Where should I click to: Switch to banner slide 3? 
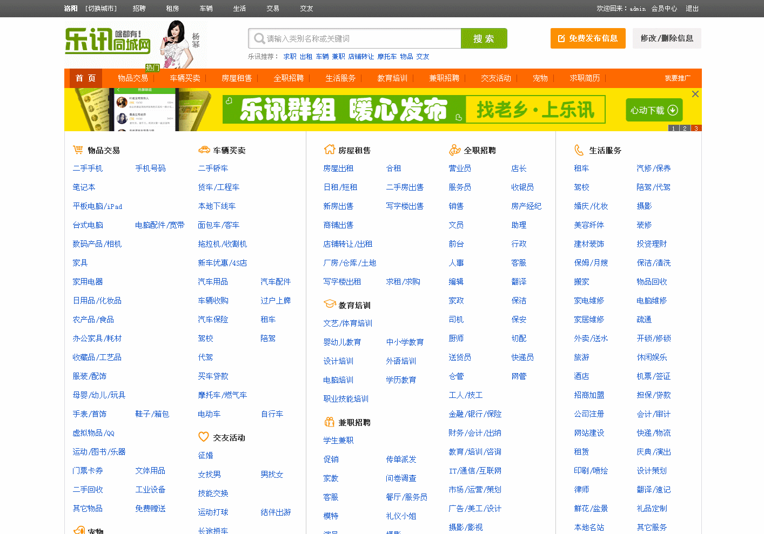coord(696,129)
